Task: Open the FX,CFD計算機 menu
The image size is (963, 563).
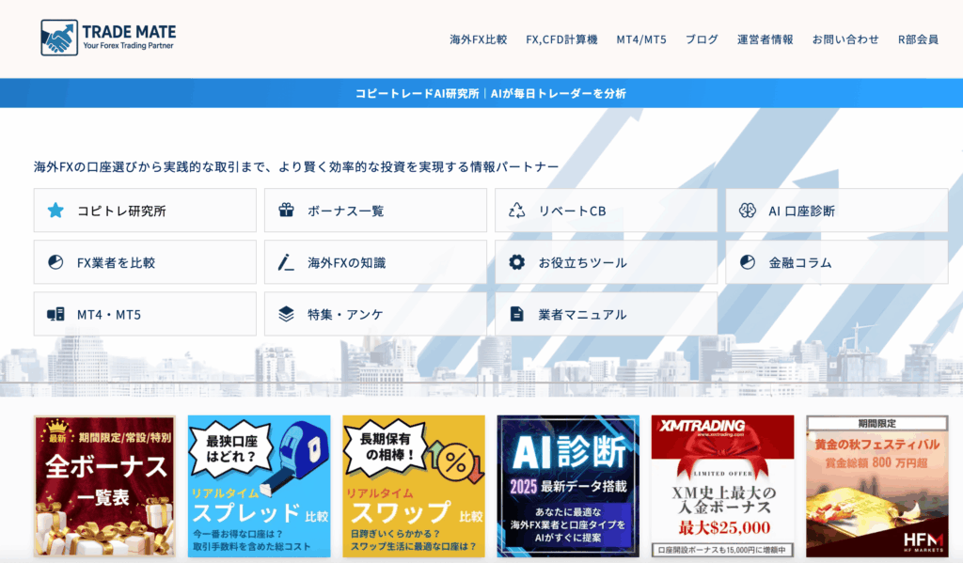Action: point(561,39)
